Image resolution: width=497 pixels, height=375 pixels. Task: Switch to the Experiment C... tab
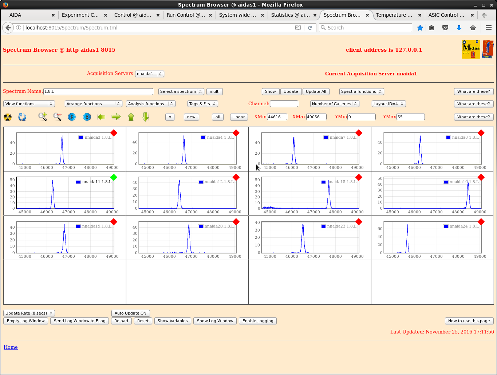pos(84,15)
